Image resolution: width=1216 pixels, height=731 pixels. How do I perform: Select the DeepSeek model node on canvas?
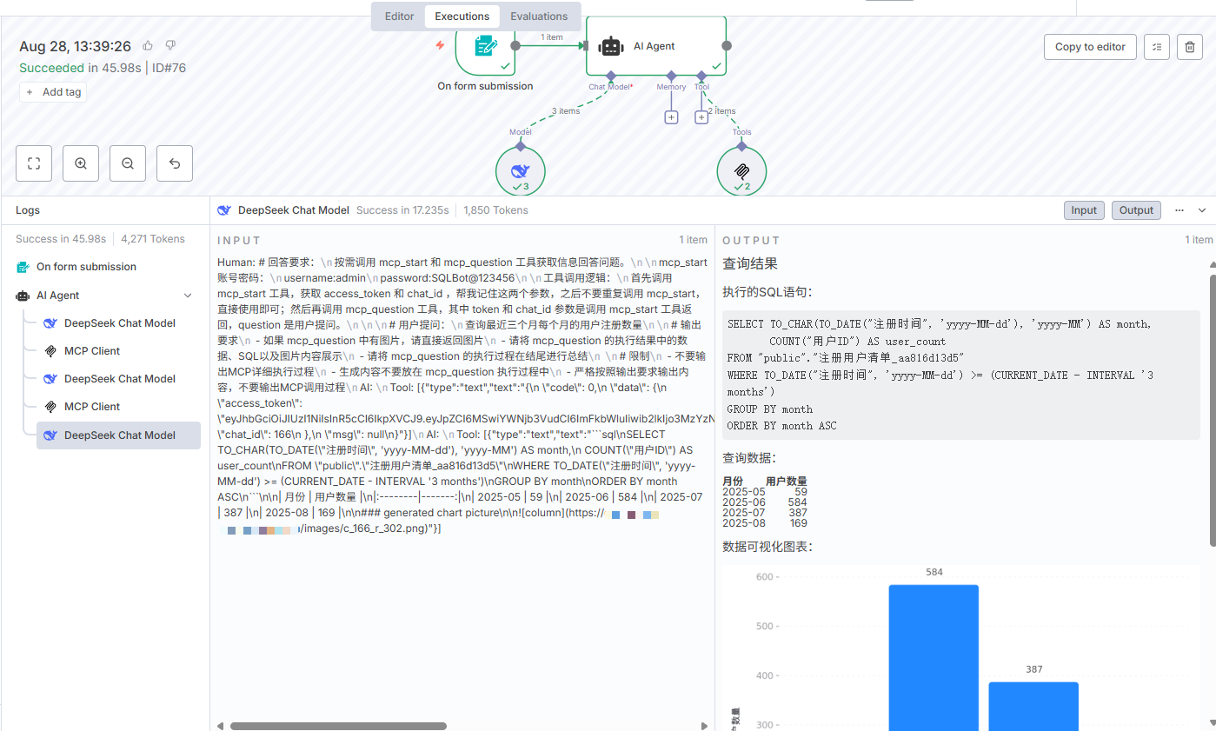tap(521, 170)
